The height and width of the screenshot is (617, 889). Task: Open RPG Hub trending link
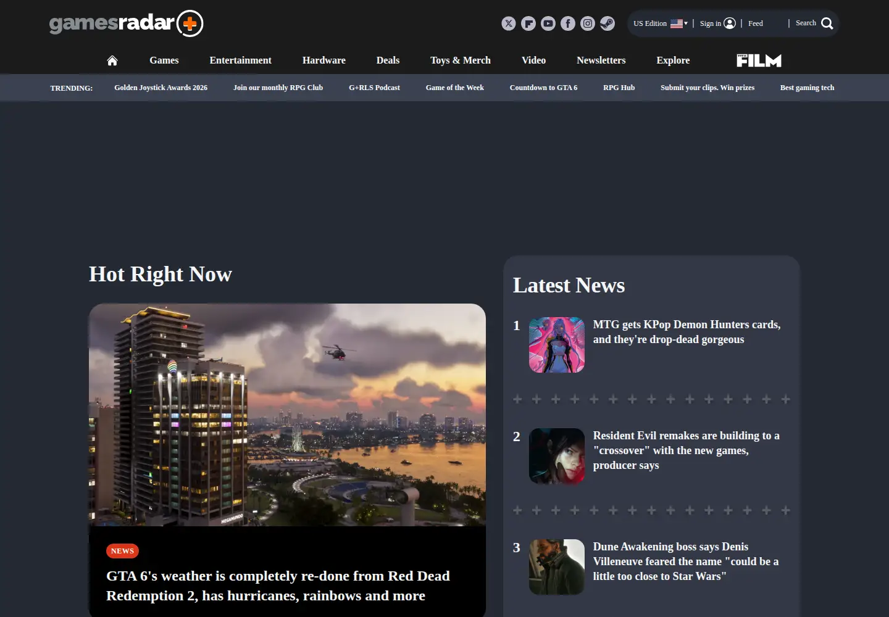click(x=619, y=88)
